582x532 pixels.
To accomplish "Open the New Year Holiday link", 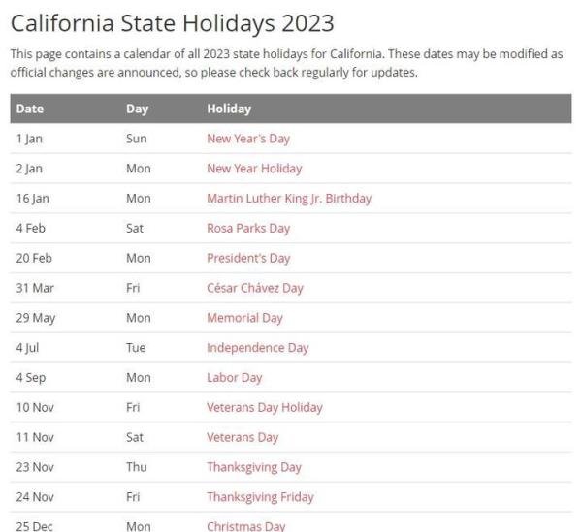I will 254,169.
